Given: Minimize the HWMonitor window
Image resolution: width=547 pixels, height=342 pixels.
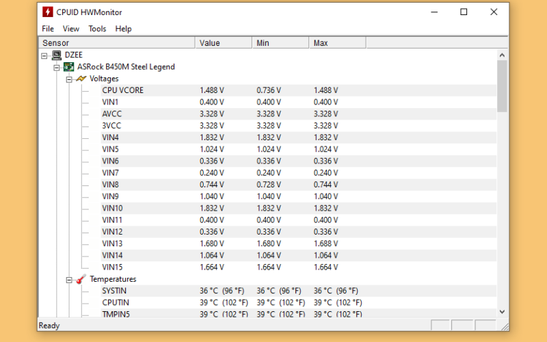Looking at the screenshot, I should (x=434, y=12).
